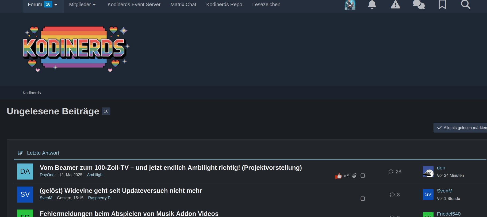This screenshot has height=217, width=487.
Task: Open DayOne author link
Action: click(47, 175)
